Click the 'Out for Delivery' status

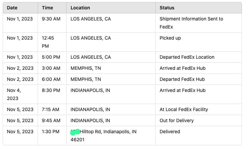click(176, 120)
